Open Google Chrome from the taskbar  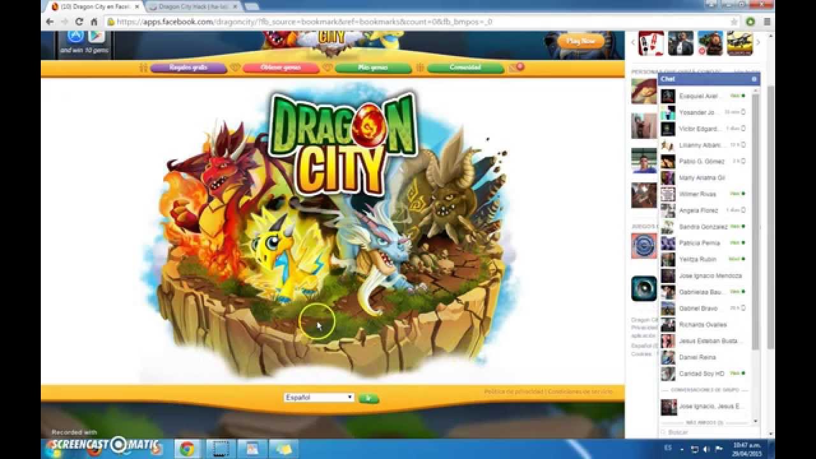tap(187, 449)
